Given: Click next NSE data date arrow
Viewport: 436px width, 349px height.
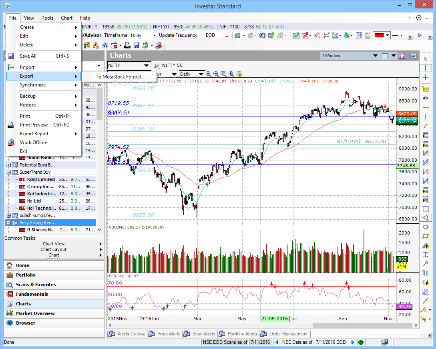Looking at the screenshot, I should [x=353, y=342].
